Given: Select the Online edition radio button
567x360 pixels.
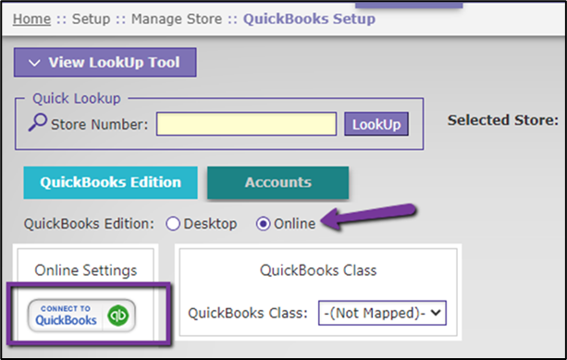Looking at the screenshot, I should tap(263, 224).
